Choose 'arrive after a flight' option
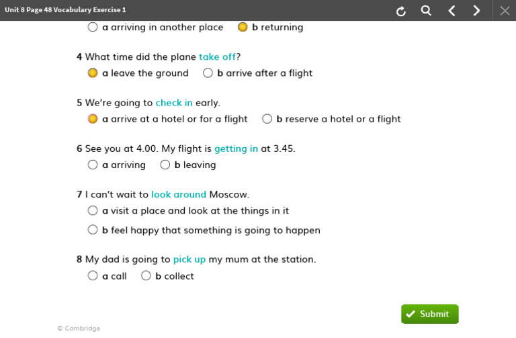The image size is (516, 338). [208, 73]
